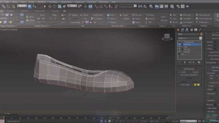
Task: Click the Align tool icon in main toolbar
Action: pyautogui.click(x=145, y=6)
